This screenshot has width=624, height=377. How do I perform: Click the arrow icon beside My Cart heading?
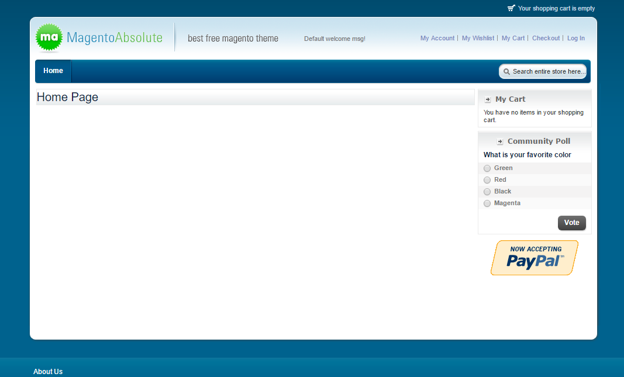click(488, 99)
